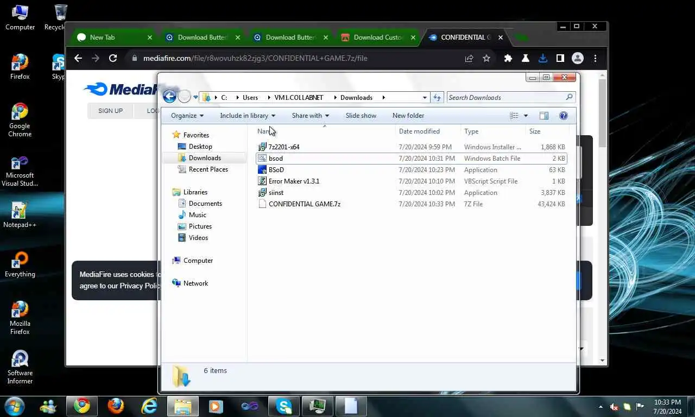Open Chrome profile avatar
The height and width of the screenshot is (417, 695).
(578, 58)
